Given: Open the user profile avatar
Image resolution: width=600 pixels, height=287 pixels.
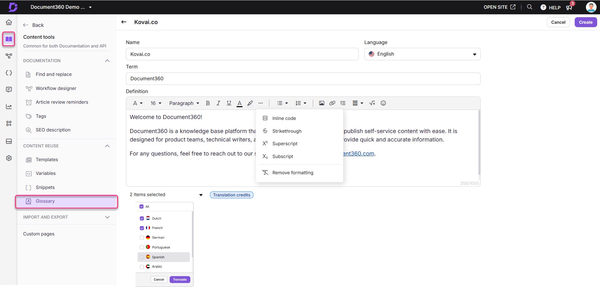Looking at the screenshot, I should (591, 7).
